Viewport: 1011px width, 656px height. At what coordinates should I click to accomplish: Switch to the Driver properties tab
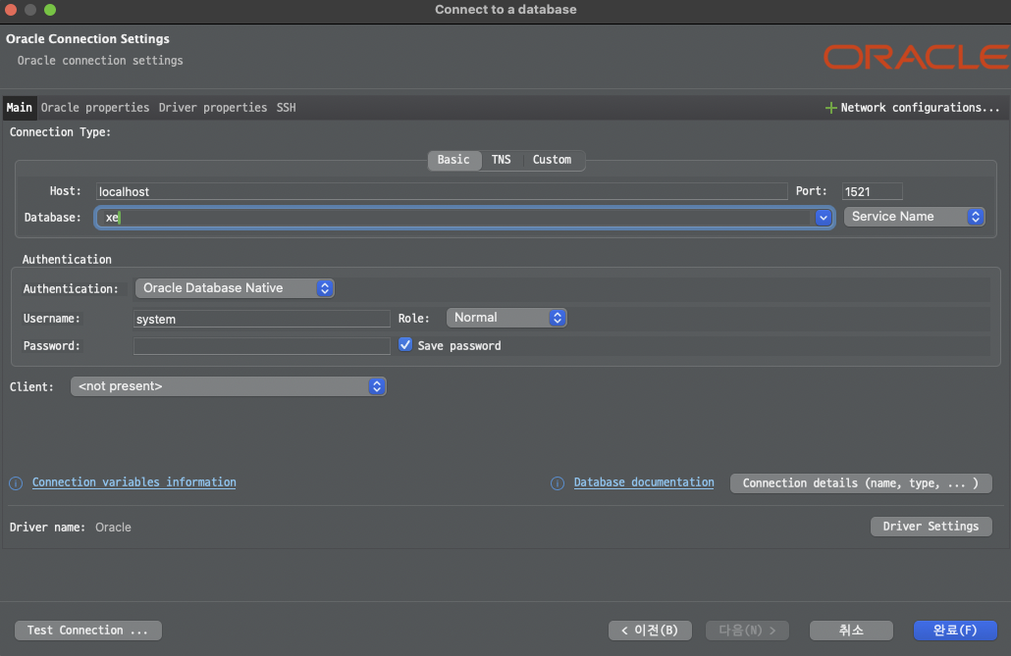click(x=213, y=108)
